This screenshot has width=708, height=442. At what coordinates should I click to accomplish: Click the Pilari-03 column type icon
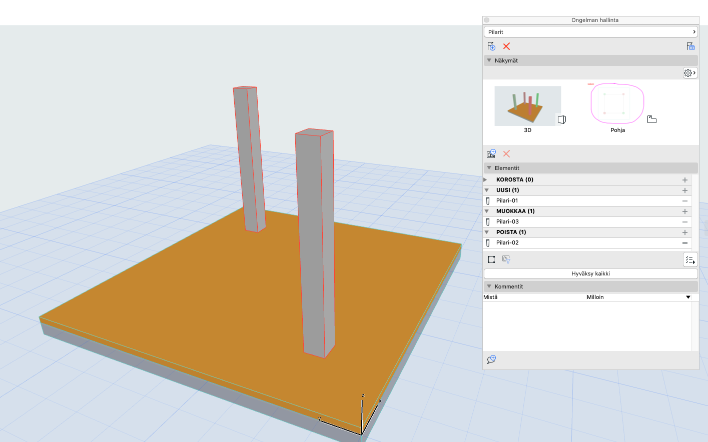click(x=488, y=221)
